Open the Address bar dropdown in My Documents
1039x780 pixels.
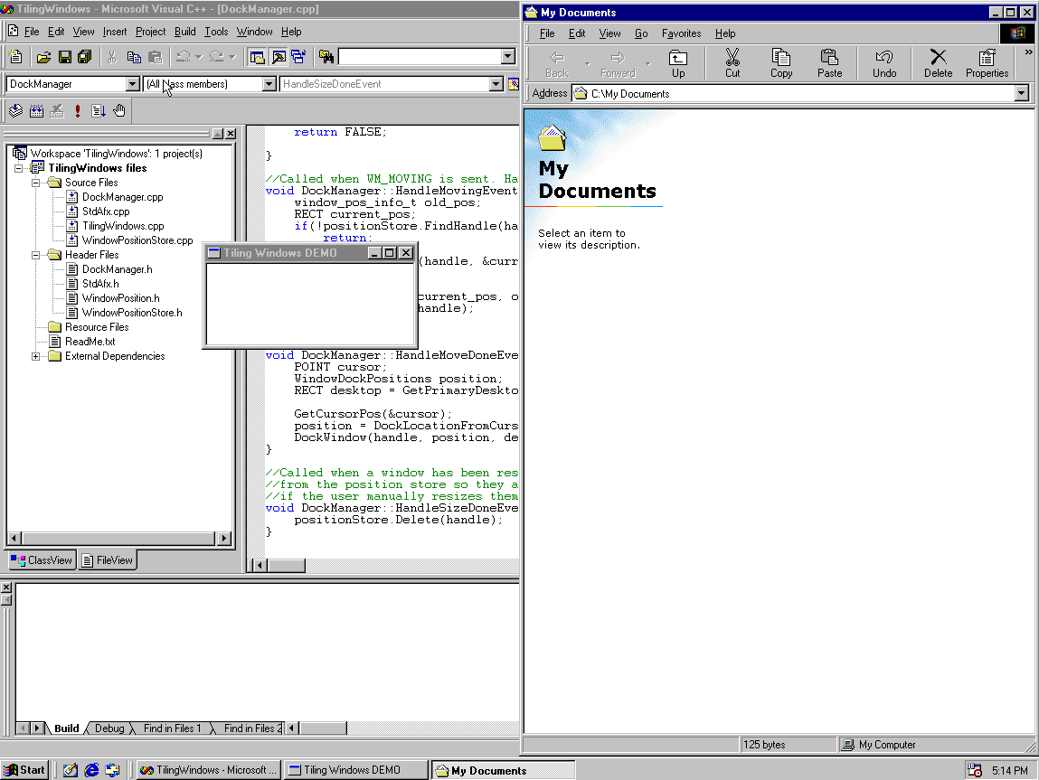[x=1022, y=94]
